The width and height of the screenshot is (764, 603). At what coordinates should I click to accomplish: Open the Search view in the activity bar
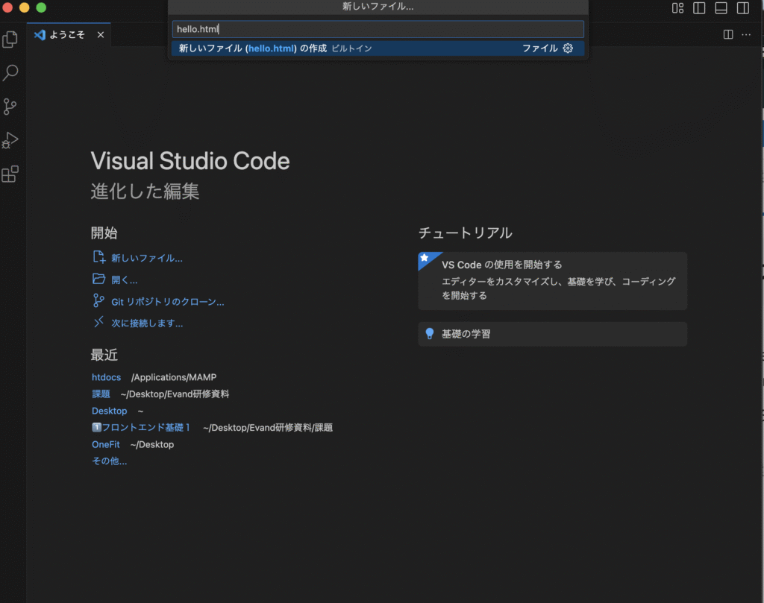point(10,73)
